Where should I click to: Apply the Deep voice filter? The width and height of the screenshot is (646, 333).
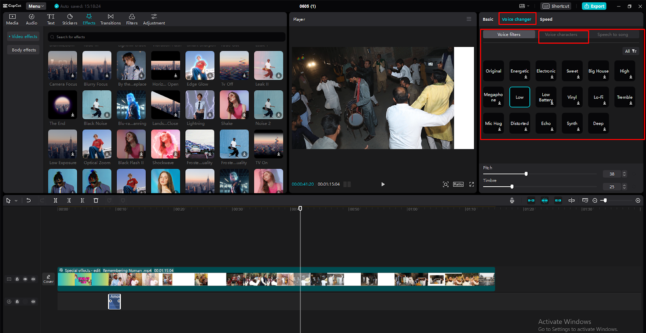[598, 123]
